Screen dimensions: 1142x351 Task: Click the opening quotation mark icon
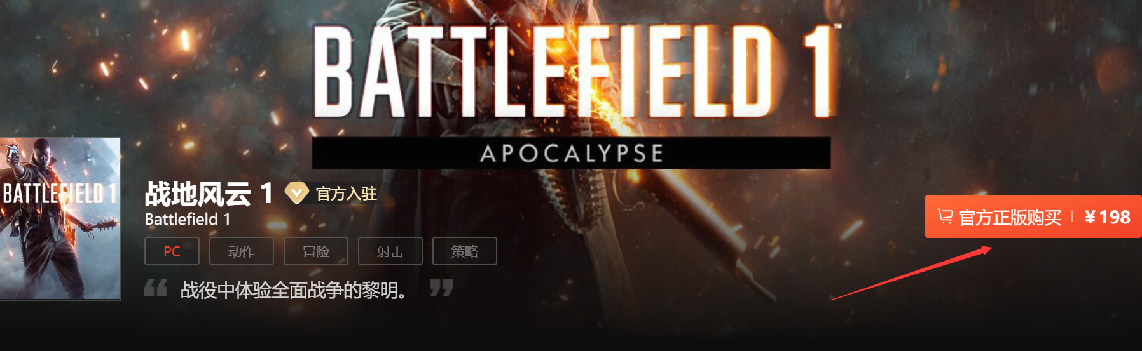(156, 288)
